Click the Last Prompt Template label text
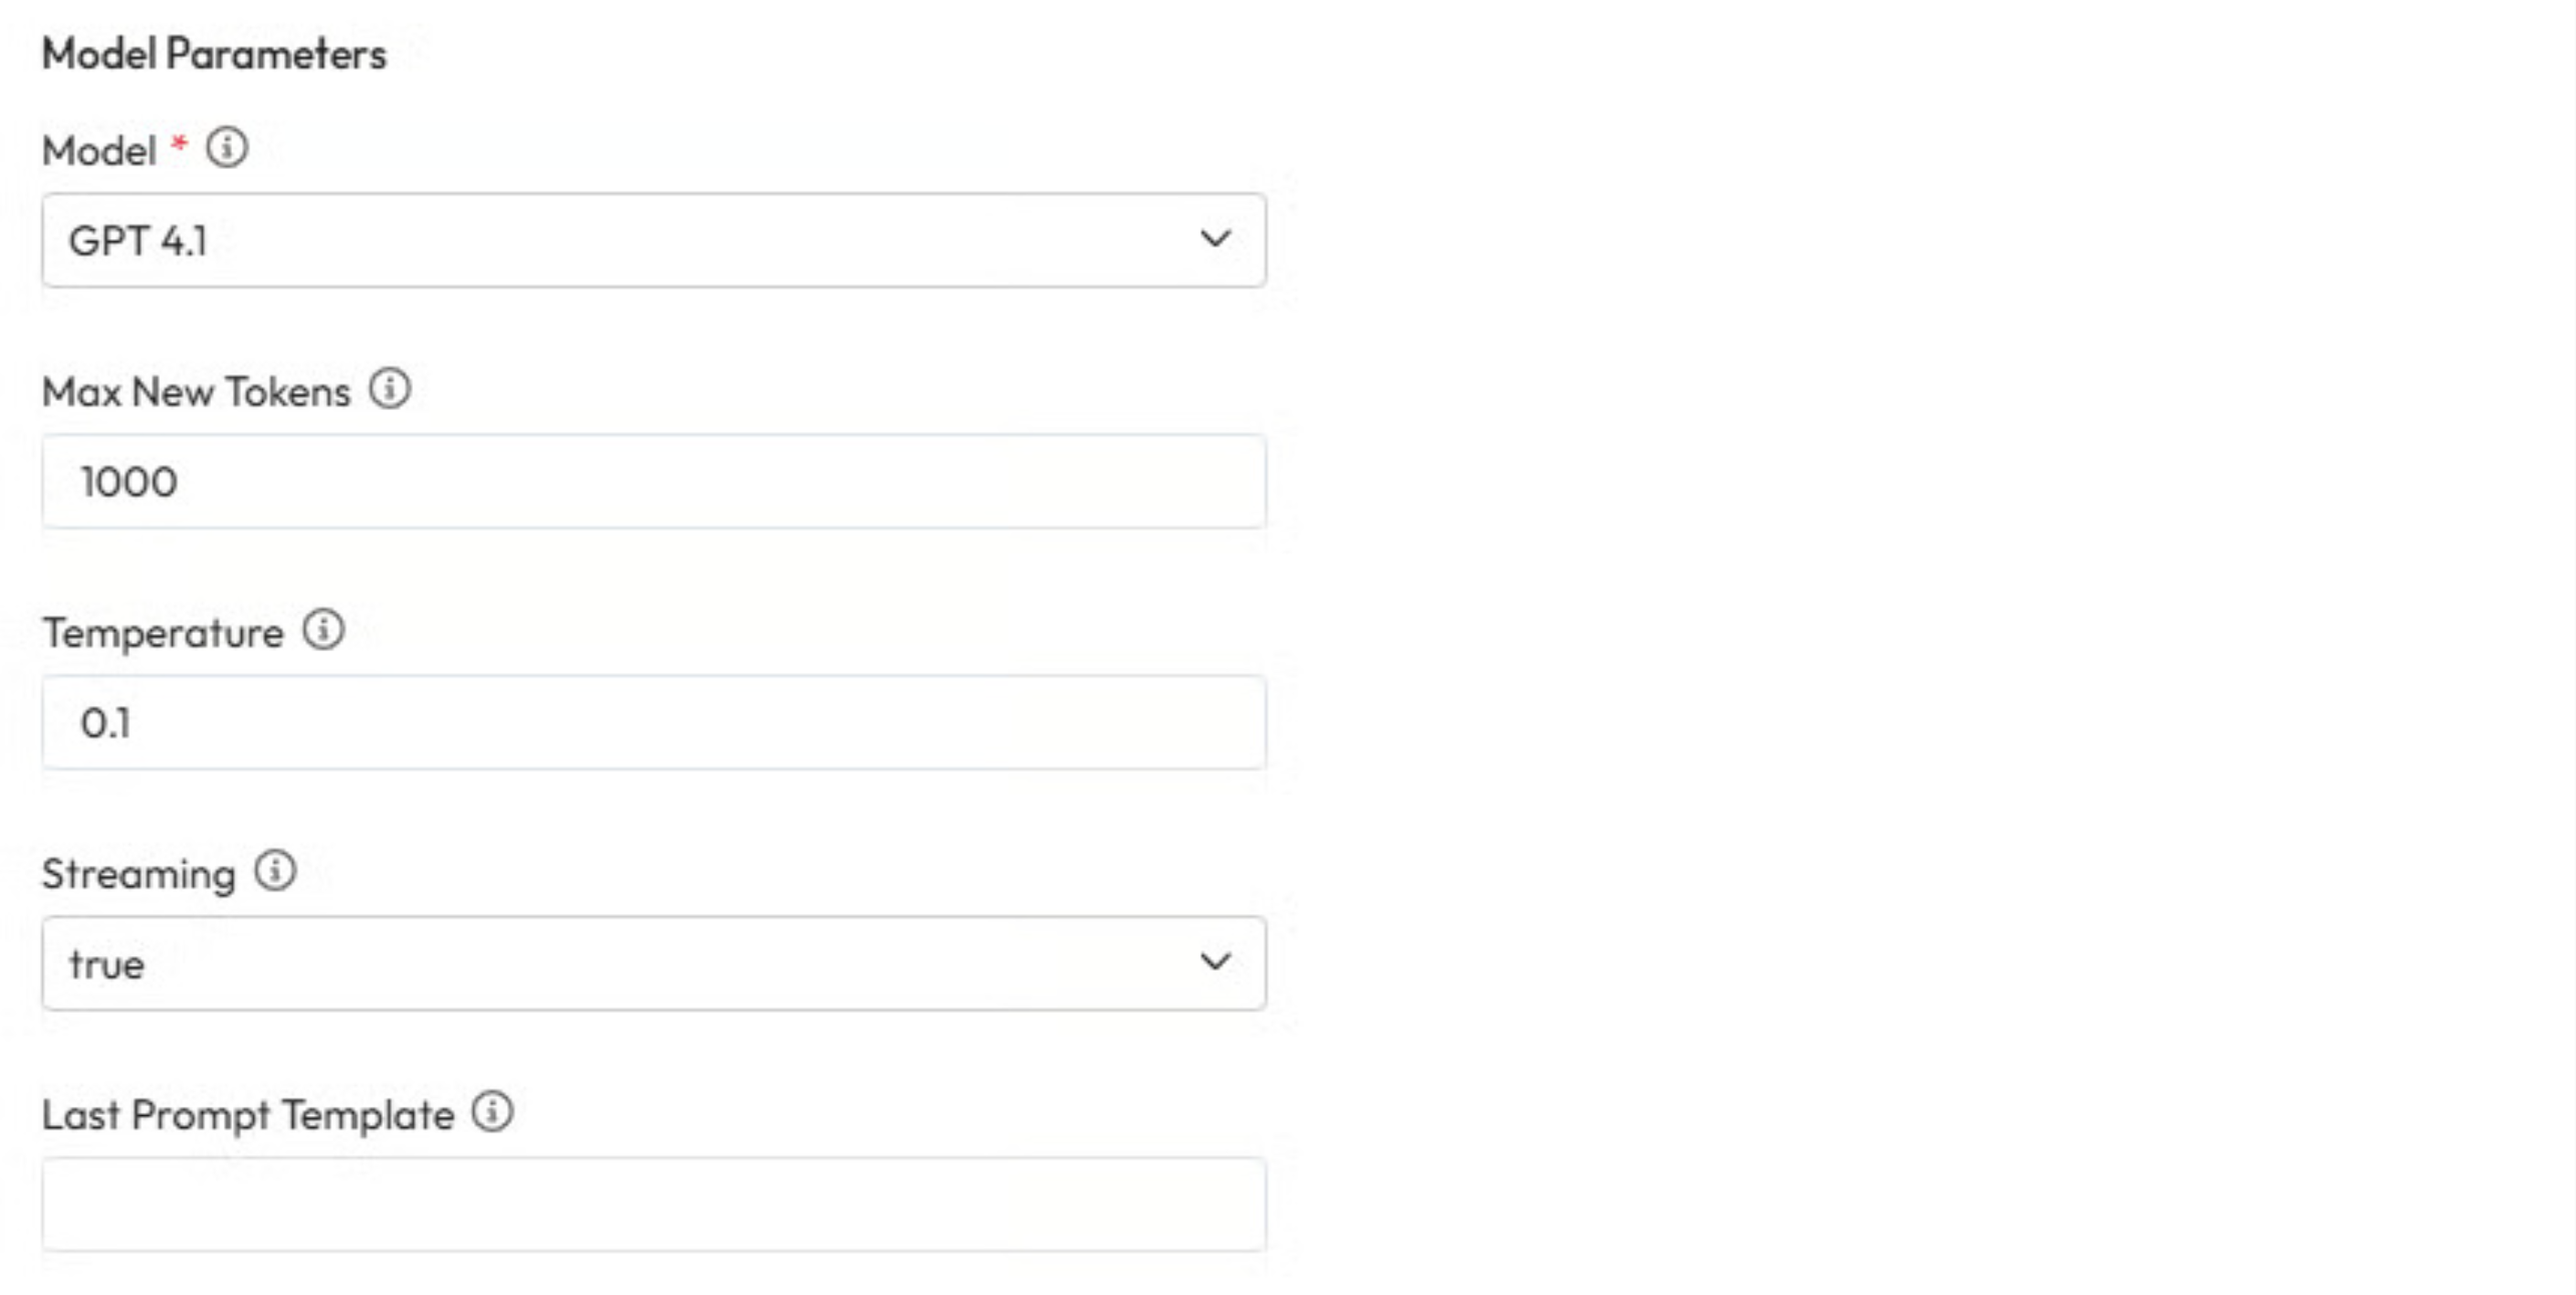The height and width of the screenshot is (1295, 2576). tap(248, 1115)
